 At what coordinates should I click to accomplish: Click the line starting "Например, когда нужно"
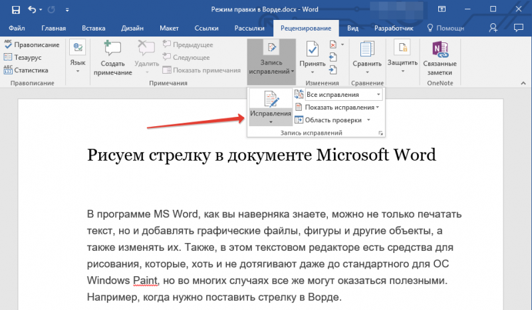point(214,297)
